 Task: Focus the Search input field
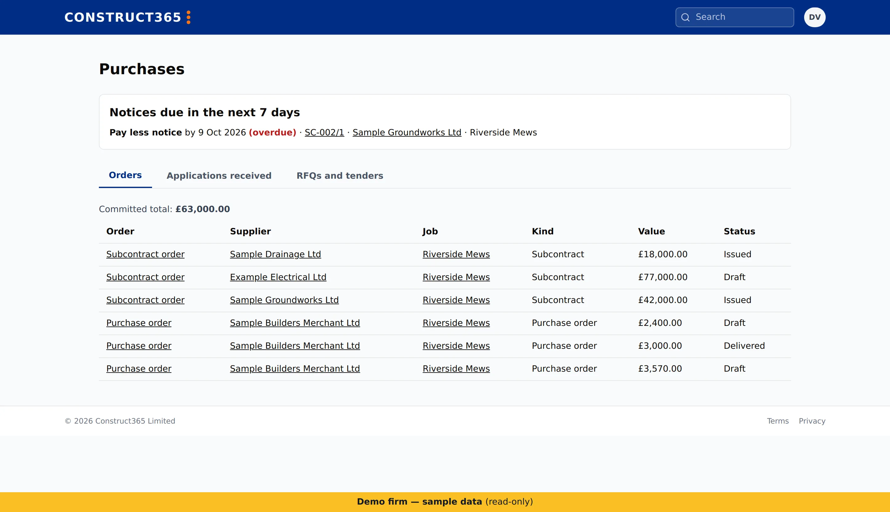point(734,17)
